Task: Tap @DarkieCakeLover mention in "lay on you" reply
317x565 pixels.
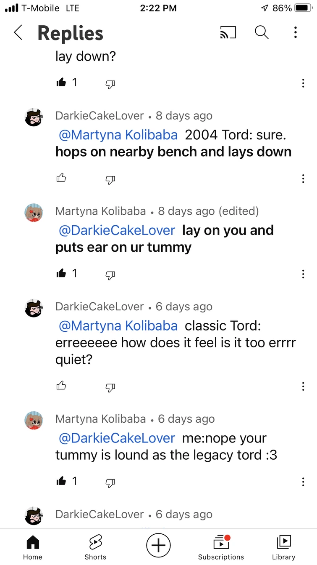Action: click(117, 230)
